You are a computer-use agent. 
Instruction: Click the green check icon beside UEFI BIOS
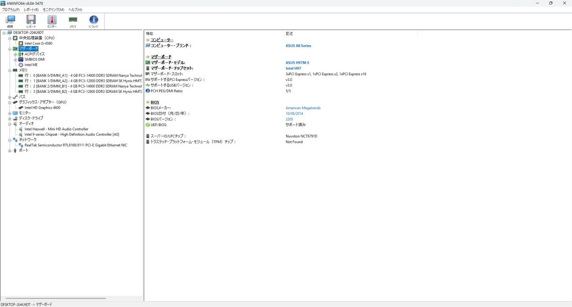148,125
